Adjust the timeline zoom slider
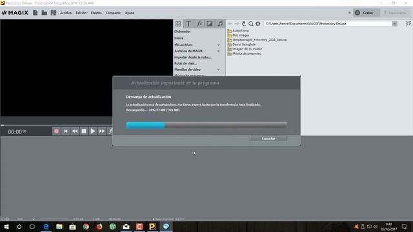Screen dimensions: 413x232 [54, 219]
